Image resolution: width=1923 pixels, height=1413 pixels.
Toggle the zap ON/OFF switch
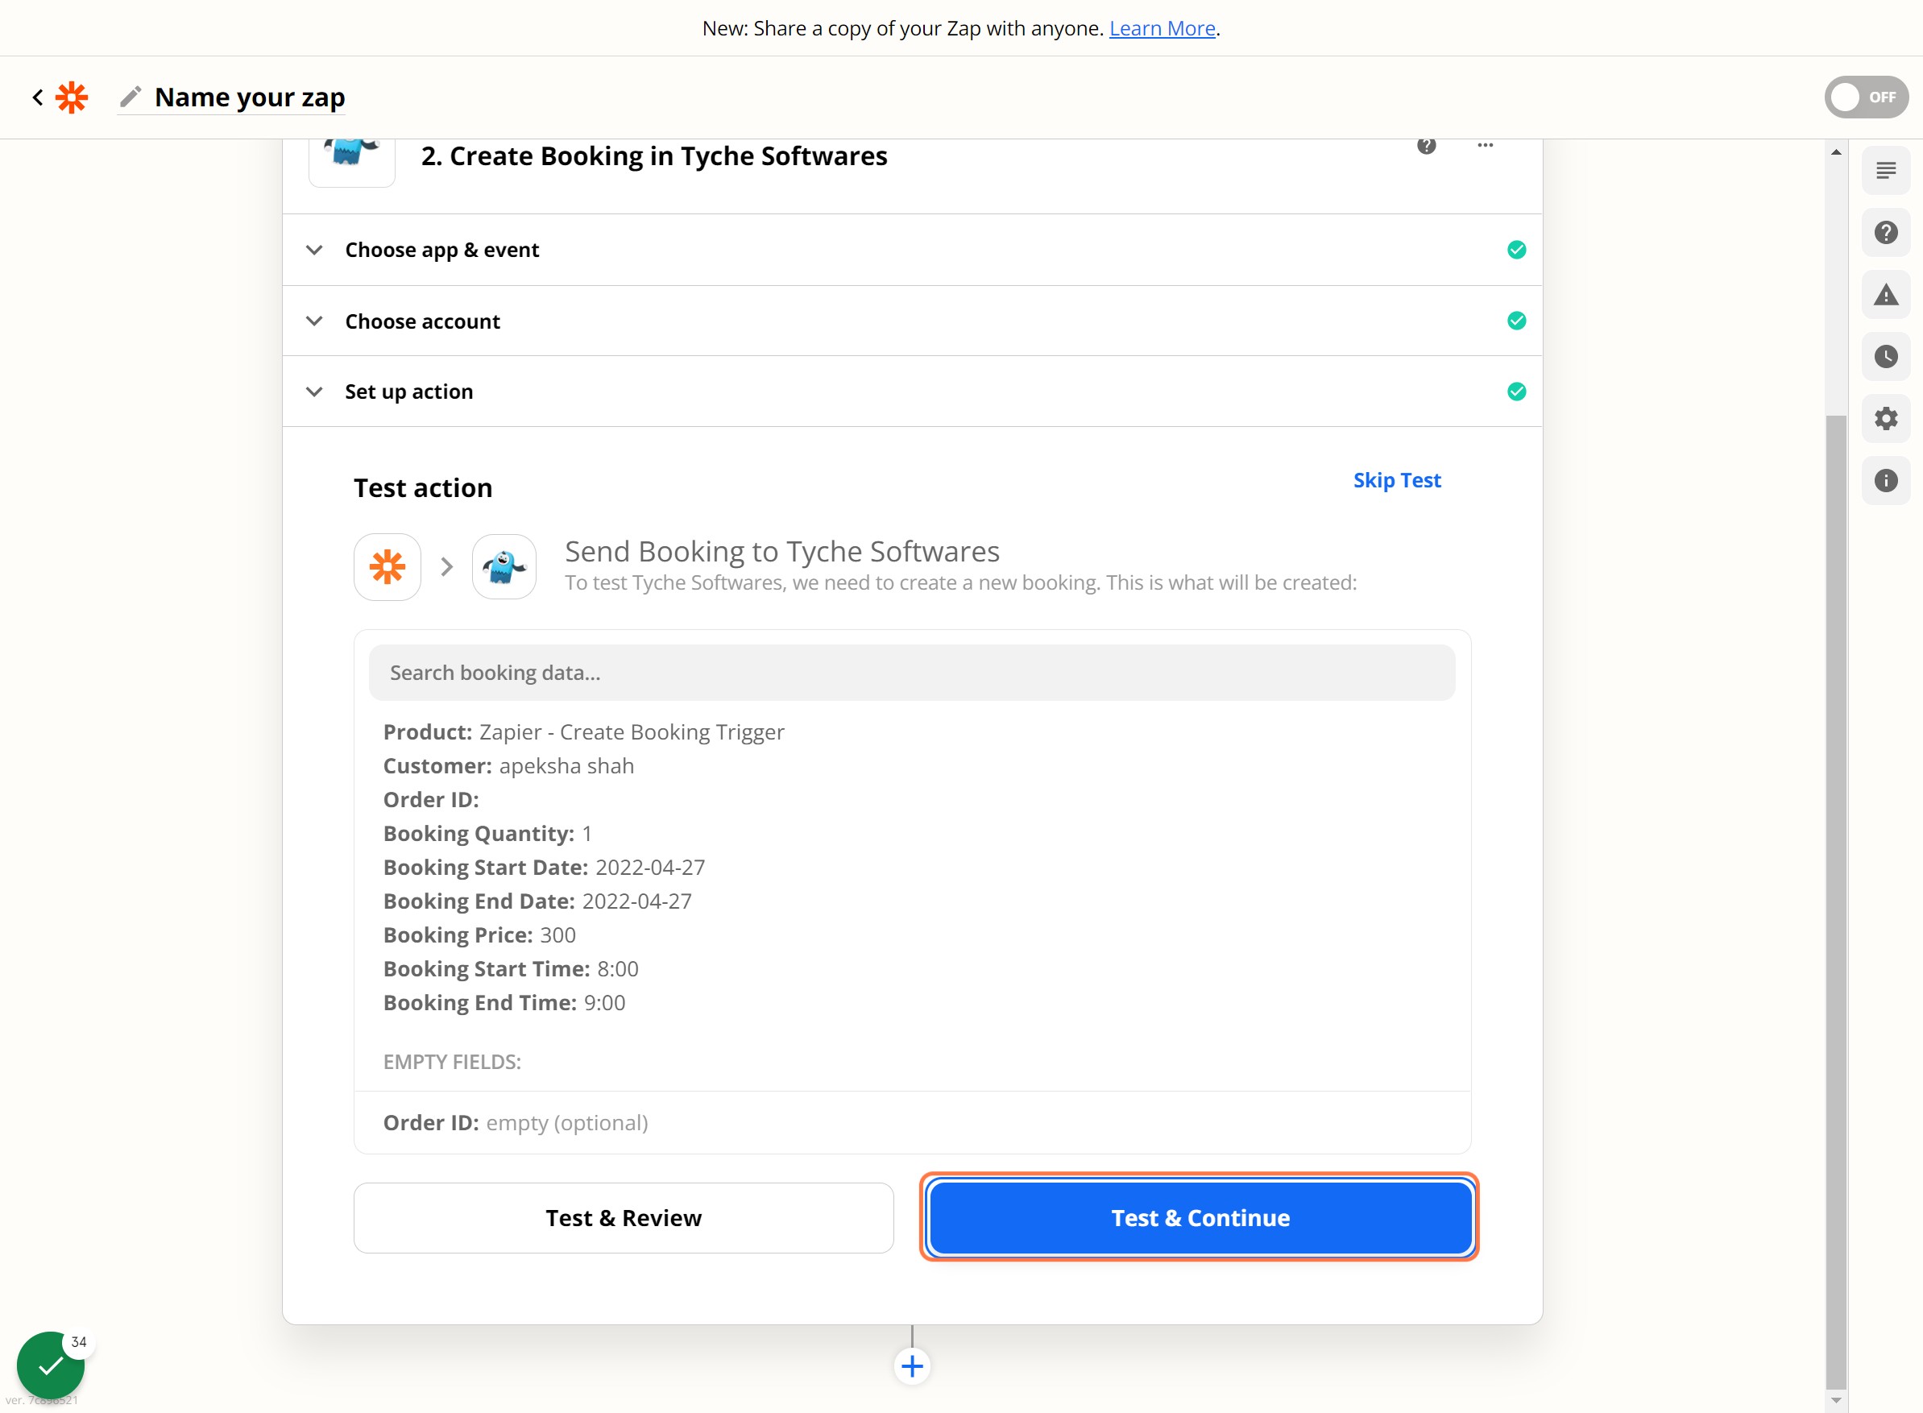point(1866,97)
